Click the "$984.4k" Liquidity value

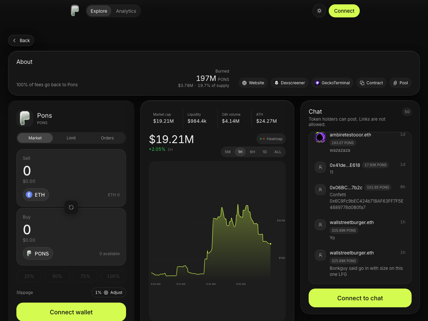[197, 121]
